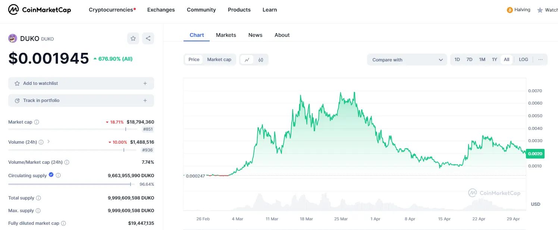This screenshot has height=230, width=558.
Task: Switch to line chart view icon
Action: click(247, 60)
